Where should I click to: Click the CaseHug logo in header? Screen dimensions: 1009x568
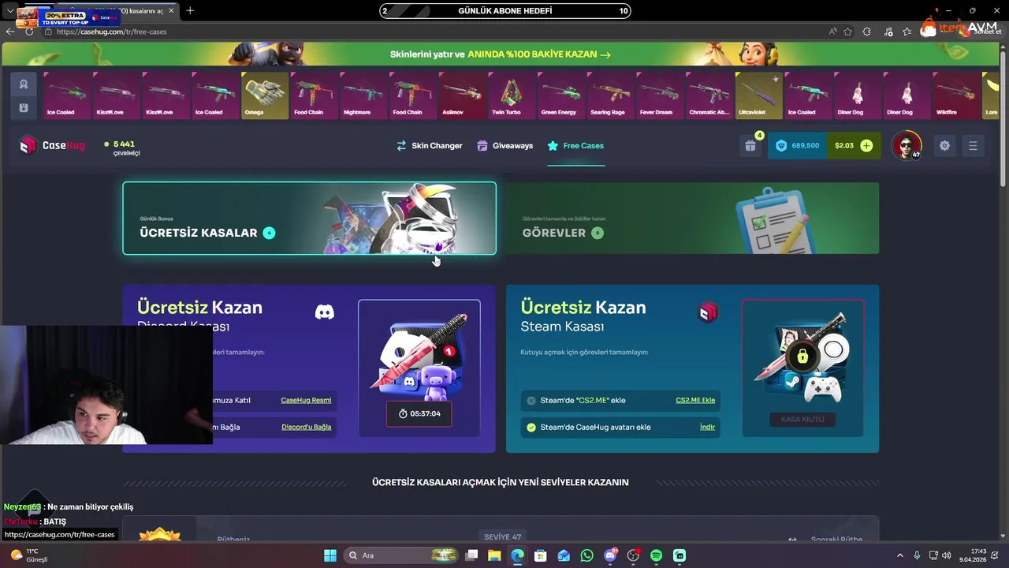[52, 145]
